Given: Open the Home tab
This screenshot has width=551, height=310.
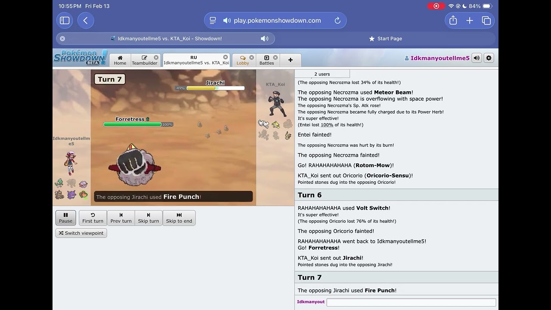Looking at the screenshot, I should click(x=120, y=60).
